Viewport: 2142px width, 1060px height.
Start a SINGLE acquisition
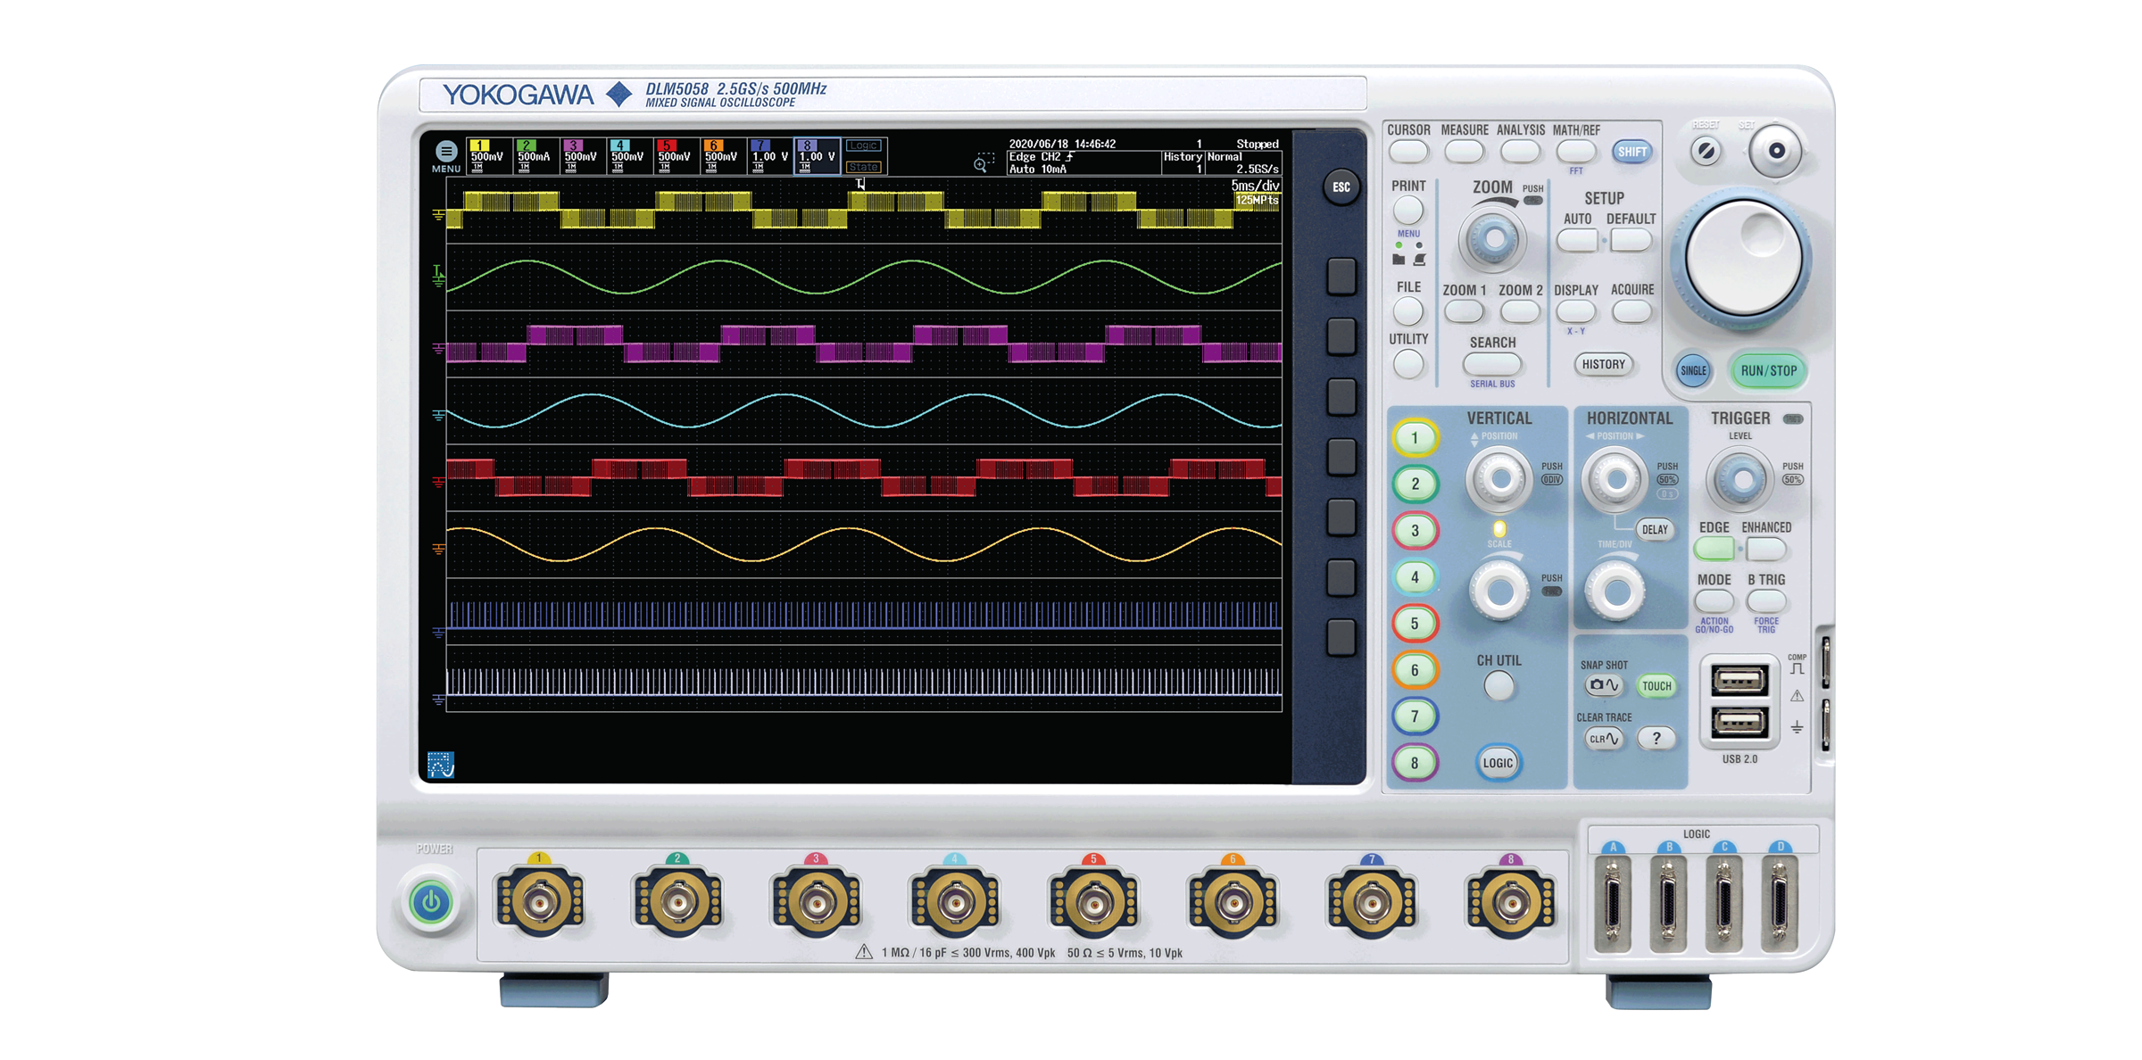(x=1693, y=370)
